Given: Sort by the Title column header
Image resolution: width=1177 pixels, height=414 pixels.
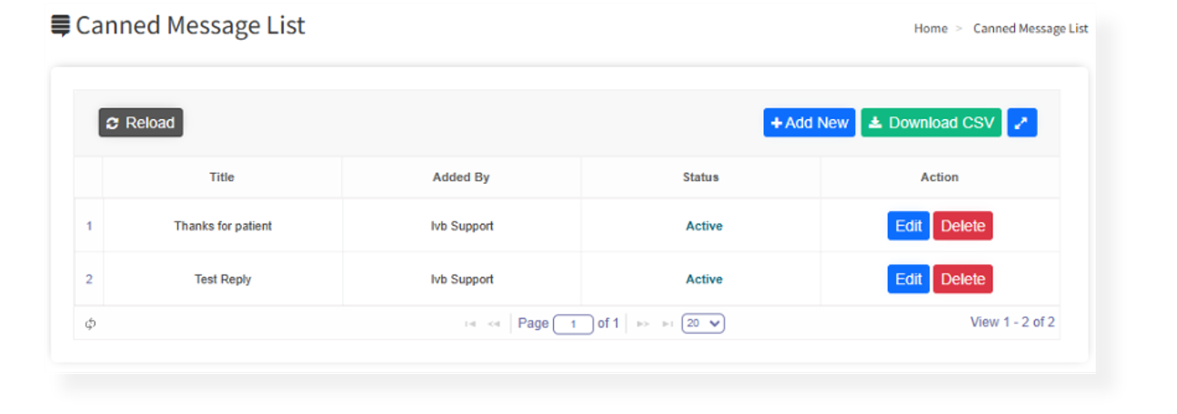Looking at the screenshot, I should coord(222,177).
